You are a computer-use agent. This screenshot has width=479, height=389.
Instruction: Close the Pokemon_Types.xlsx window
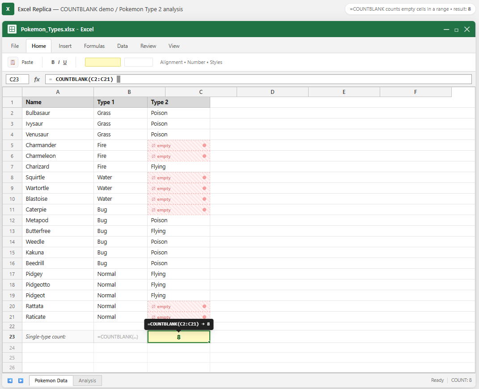(x=467, y=30)
